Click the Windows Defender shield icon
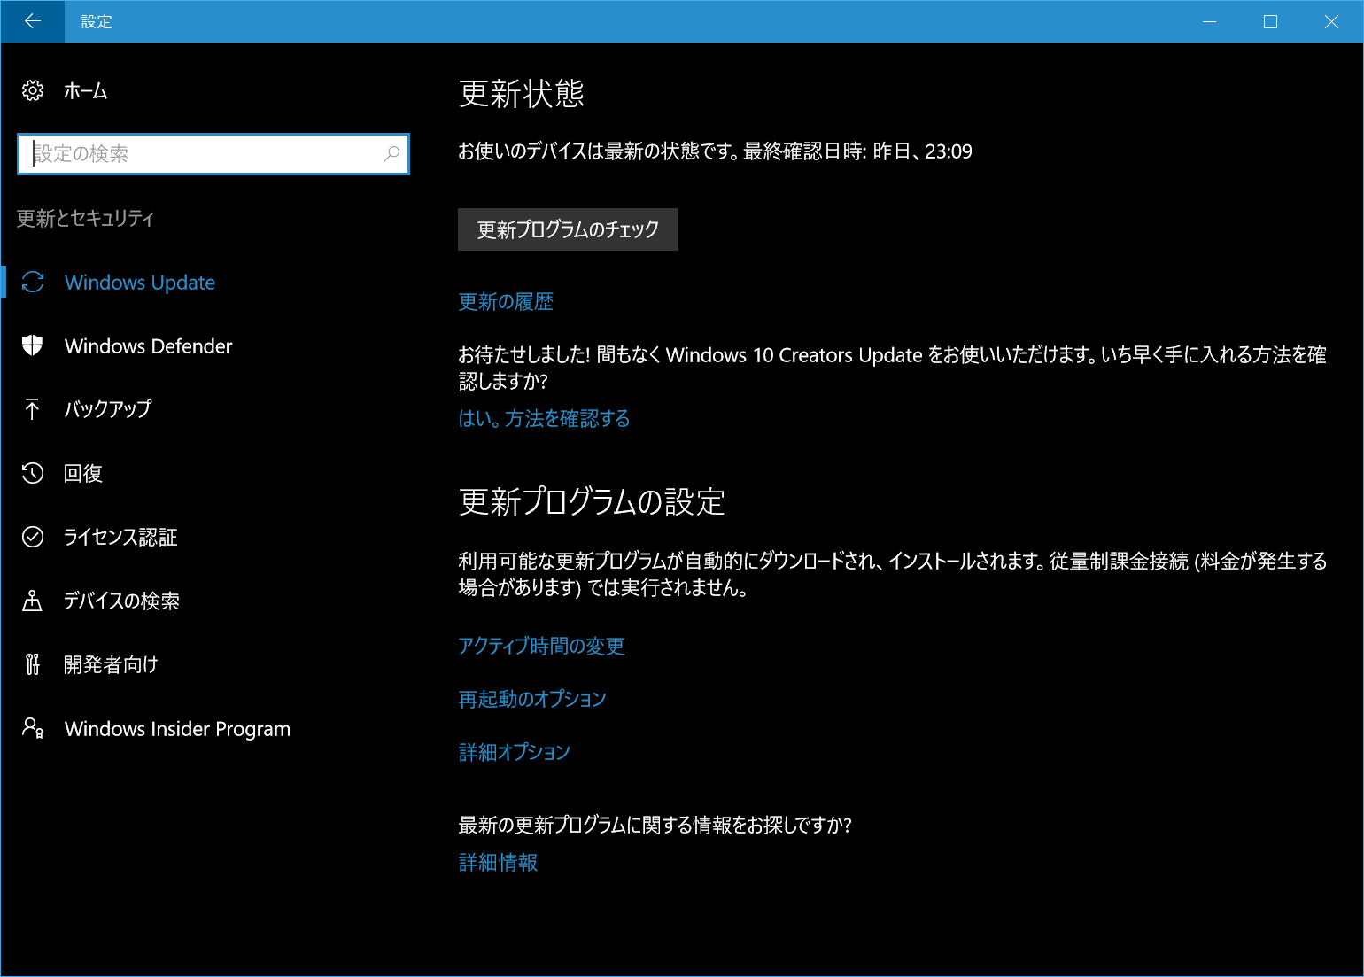The image size is (1364, 977). pyautogui.click(x=33, y=345)
